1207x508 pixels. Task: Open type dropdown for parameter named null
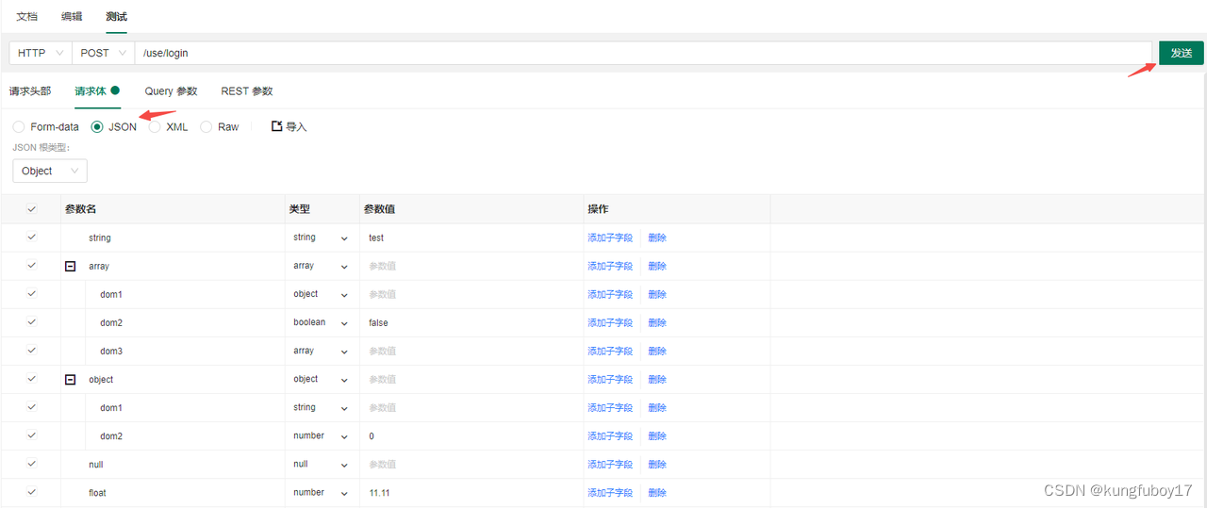pos(322,464)
